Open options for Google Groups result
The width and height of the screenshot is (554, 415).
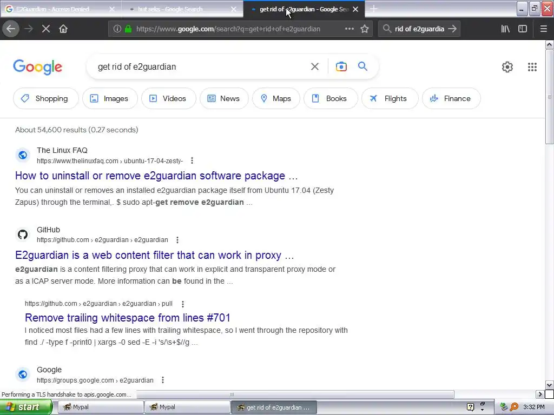coord(162,380)
